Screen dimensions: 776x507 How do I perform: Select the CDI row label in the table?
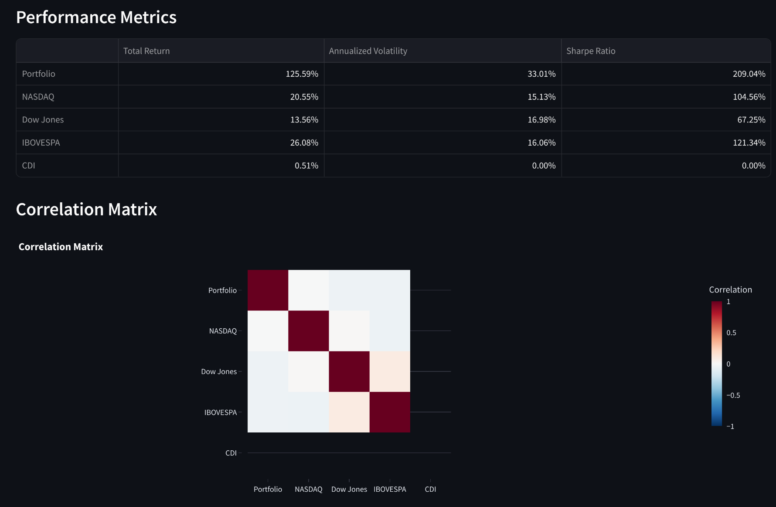[67, 166]
